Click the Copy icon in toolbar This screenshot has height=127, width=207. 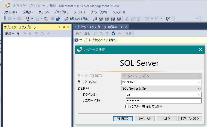(x=133, y=19)
